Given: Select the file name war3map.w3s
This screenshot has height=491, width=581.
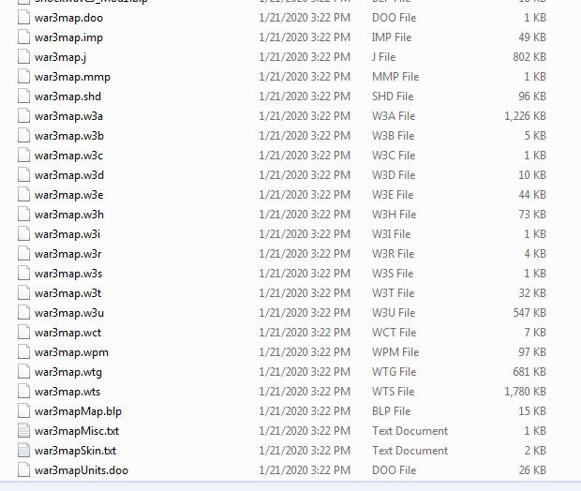Looking at the screenshot, I should pyautogui.click(x=68, y=274).
